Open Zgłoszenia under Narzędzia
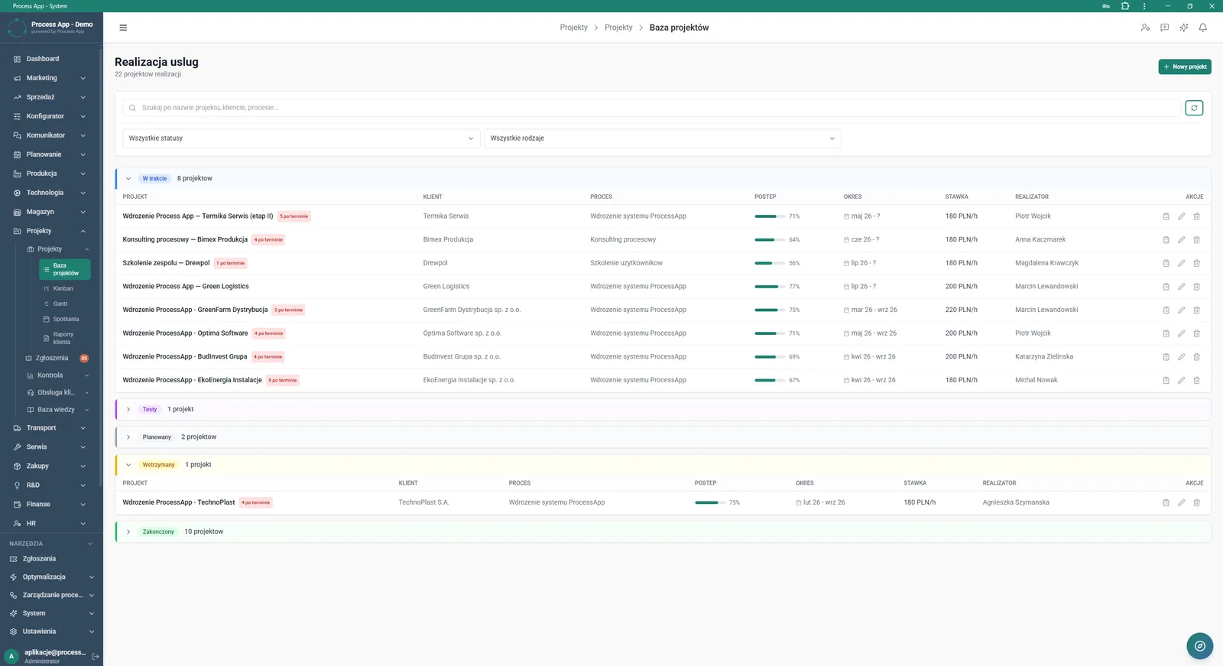Screen dimensions: 1223x666 [51, 559]
